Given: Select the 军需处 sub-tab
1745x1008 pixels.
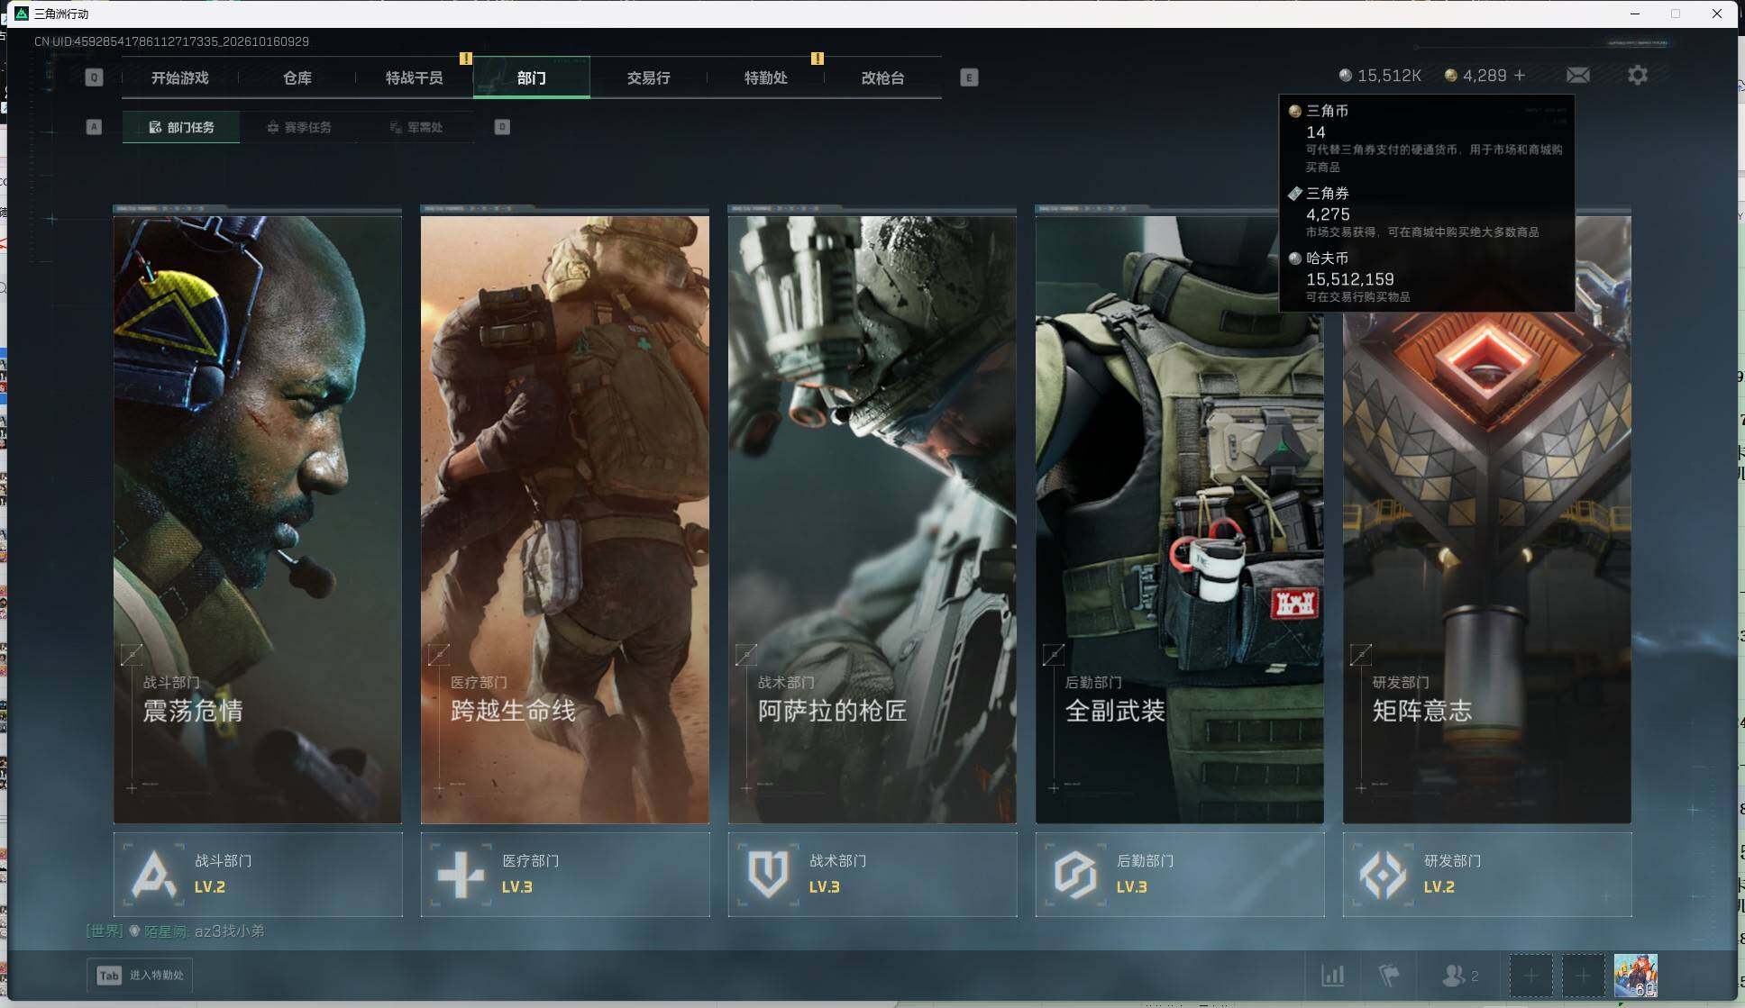Looking at the screenshot, I should pyautogui.click(x=416, y=127).
